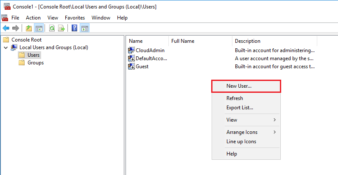Open the Action menu in menu bar
Viewport: 338px width, 175px height.
coord(33,18)
